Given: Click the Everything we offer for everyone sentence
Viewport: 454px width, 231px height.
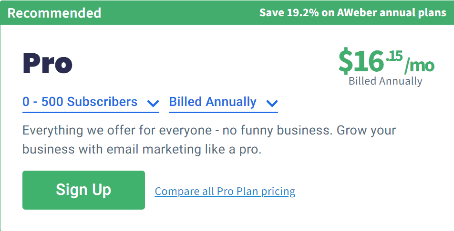Looking at the screenshot, I should 117,131.
